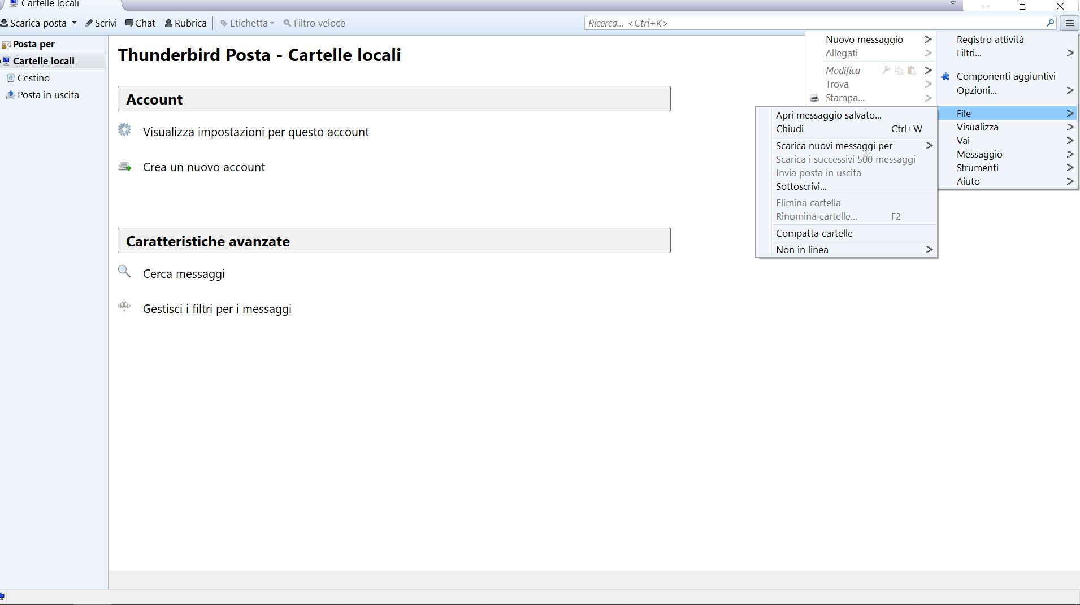
Task: Click Crea un nuovo account link
Action: [204, 167]
